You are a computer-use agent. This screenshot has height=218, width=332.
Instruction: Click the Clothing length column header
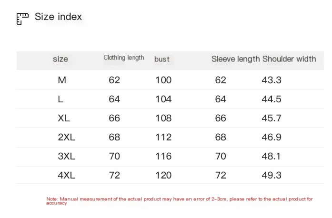pyautogui.click(x=124, y=58)
